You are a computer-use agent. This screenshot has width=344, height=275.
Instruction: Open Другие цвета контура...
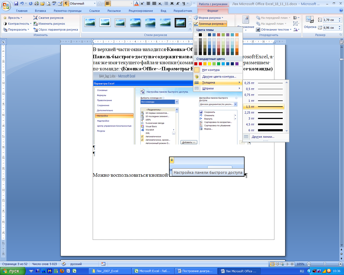coord(218,77)
